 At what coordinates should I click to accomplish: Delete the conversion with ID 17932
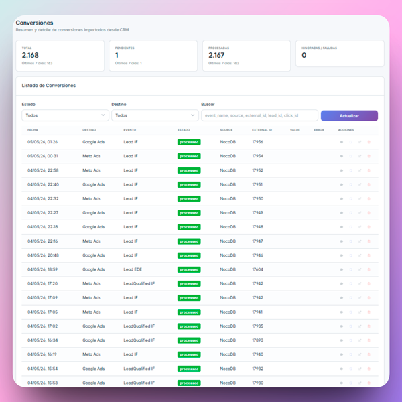(x=369, y=368)
